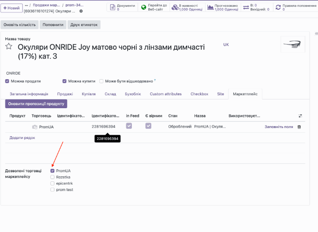
Task: Click the Друк етикеток button
Action: (x=84, y=25)
